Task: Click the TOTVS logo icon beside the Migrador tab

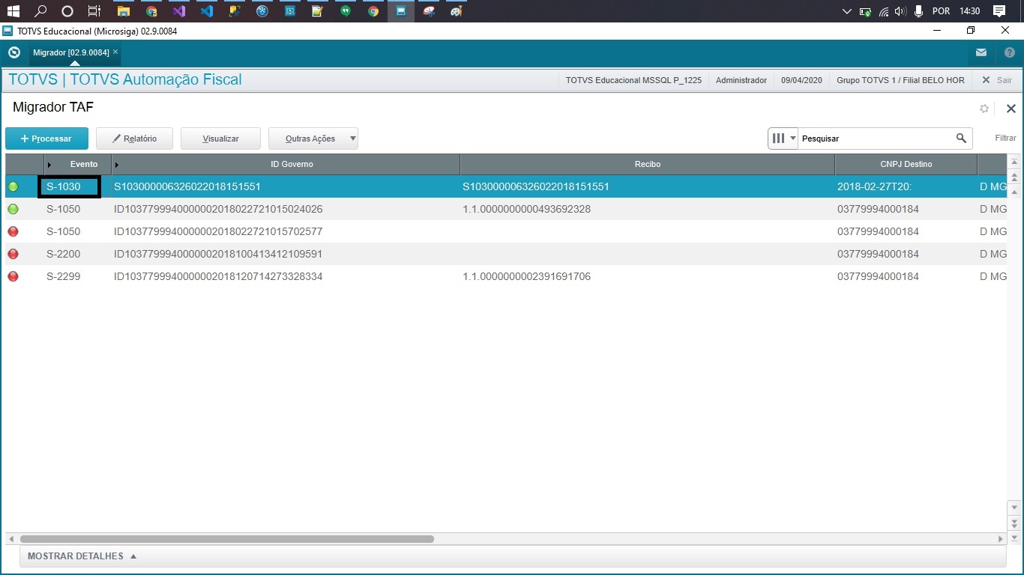Action: 13,52
